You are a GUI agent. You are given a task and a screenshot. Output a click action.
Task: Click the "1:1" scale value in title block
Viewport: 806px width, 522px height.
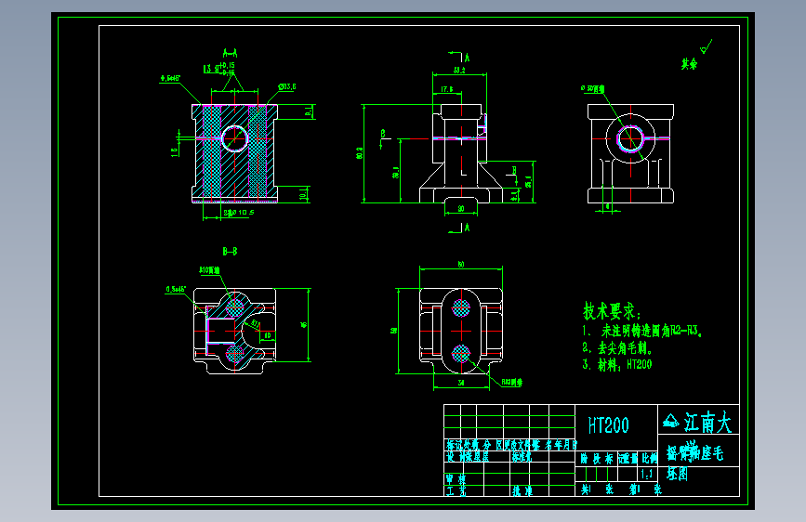647,474
